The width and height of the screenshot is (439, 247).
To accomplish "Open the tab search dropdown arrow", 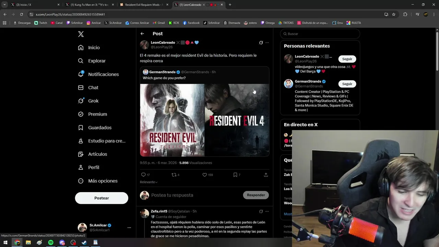I will (x=4, y=5).
